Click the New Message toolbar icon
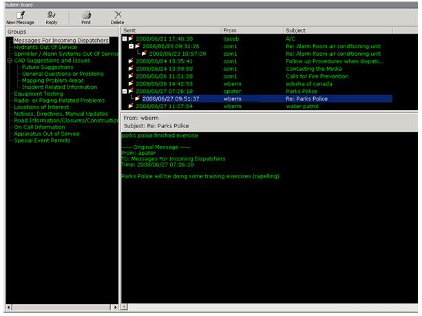The image size is (422, 316). pyautogui.click(x=20, y=14)
